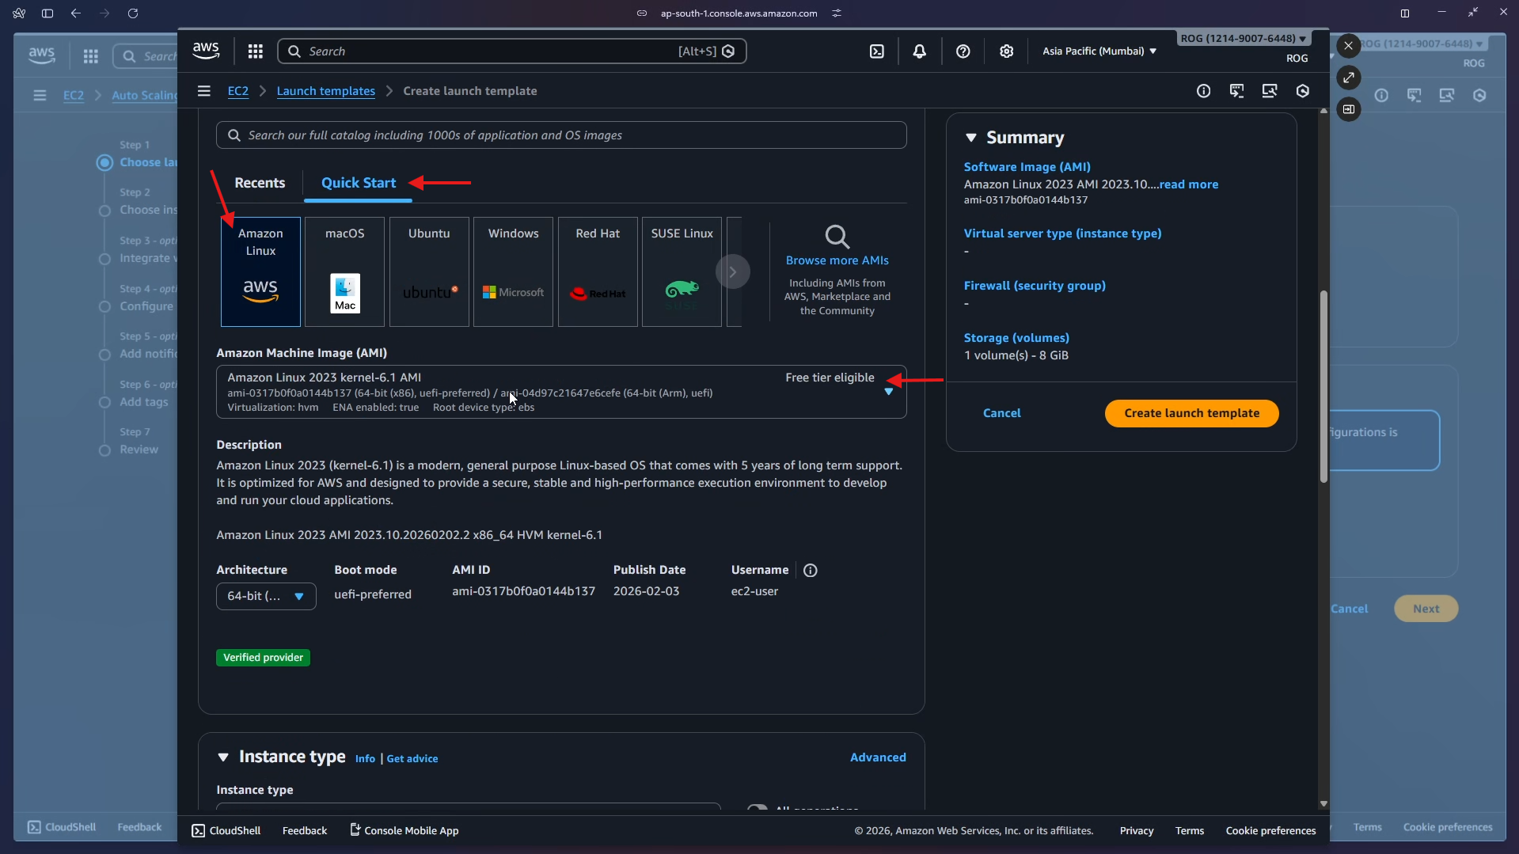Click the Create launch template button

[x=1191, y=412]
